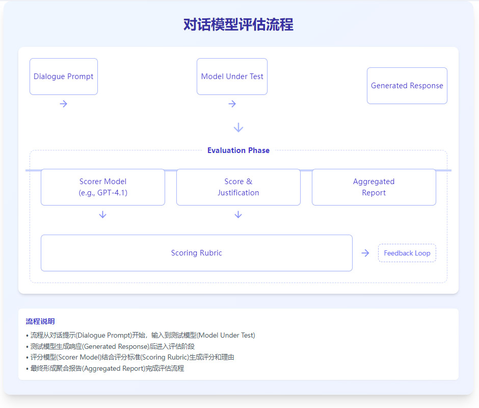Click the 流程说明 heading
The height and width of the screenshot is (408, 479).
click(40, 321)
